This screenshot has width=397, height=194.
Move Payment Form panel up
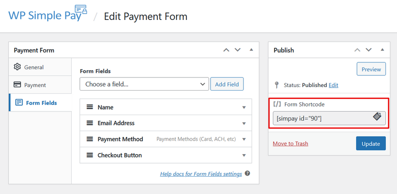[226, 50]
